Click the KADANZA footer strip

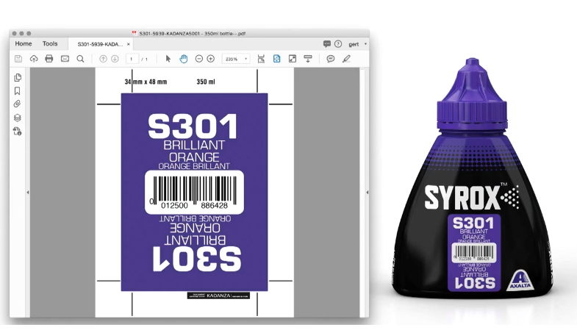[x=218, y=295]
